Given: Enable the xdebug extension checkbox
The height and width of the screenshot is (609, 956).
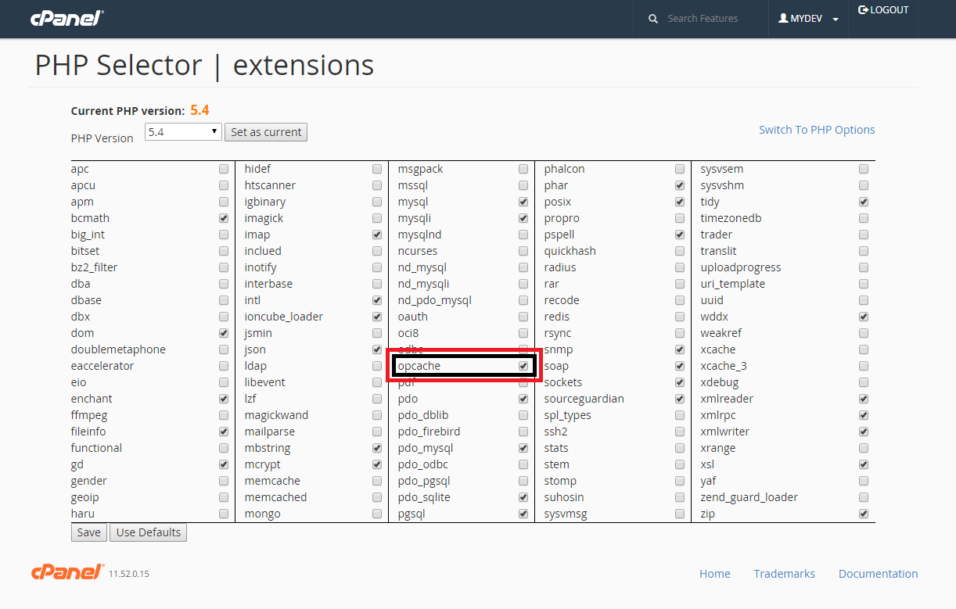Looking at the screenshot, I should (x=864, y=382).
